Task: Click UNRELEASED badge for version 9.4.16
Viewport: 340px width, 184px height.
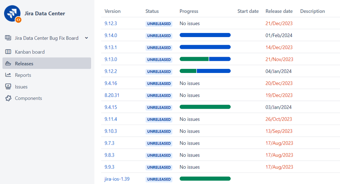Action: coord(159,84)
